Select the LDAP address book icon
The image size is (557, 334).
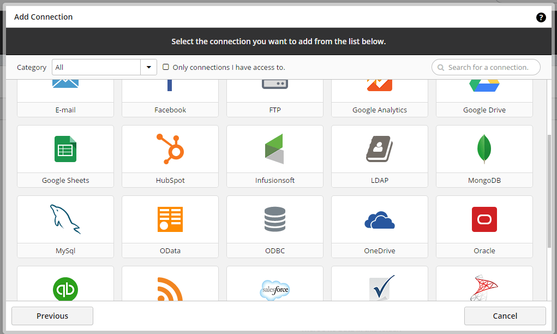(x=379, y=149)
